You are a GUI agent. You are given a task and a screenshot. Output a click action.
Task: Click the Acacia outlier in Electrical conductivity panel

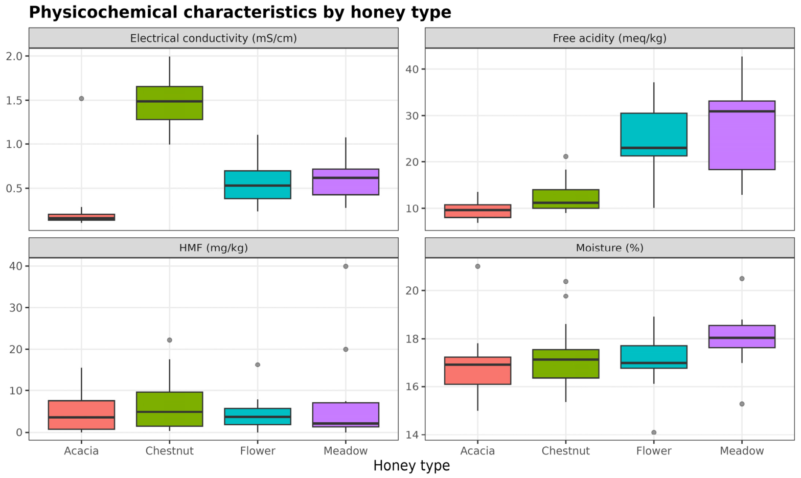point(81,99)
